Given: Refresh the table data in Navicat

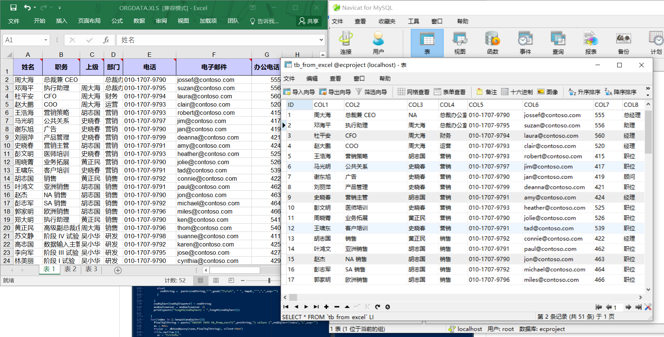Looking at the screenshot, I should (x=378, y=307).
